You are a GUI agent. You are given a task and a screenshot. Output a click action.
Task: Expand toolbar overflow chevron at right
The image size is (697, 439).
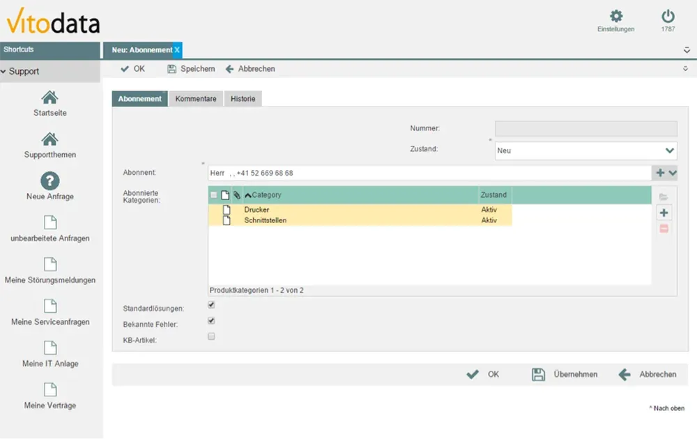pos(685,69)
